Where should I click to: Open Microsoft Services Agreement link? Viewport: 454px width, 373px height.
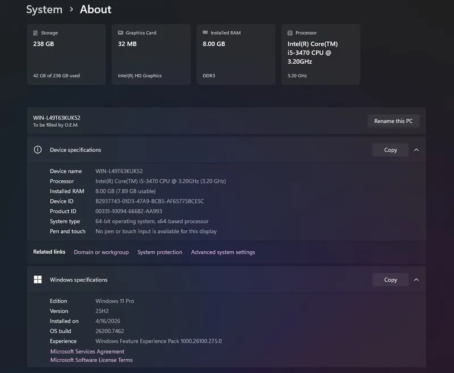click(87, 351)
